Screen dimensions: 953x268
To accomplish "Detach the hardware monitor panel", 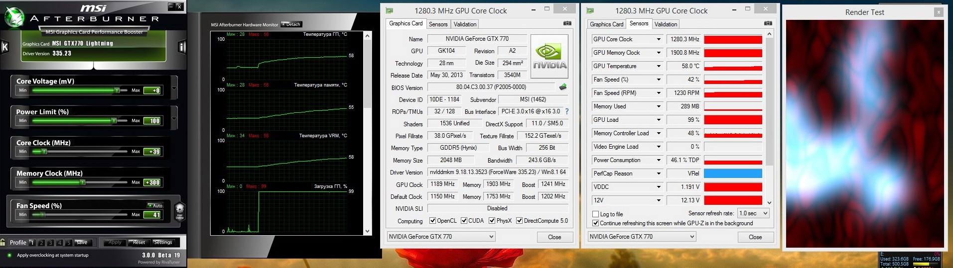I will (291, 24).
